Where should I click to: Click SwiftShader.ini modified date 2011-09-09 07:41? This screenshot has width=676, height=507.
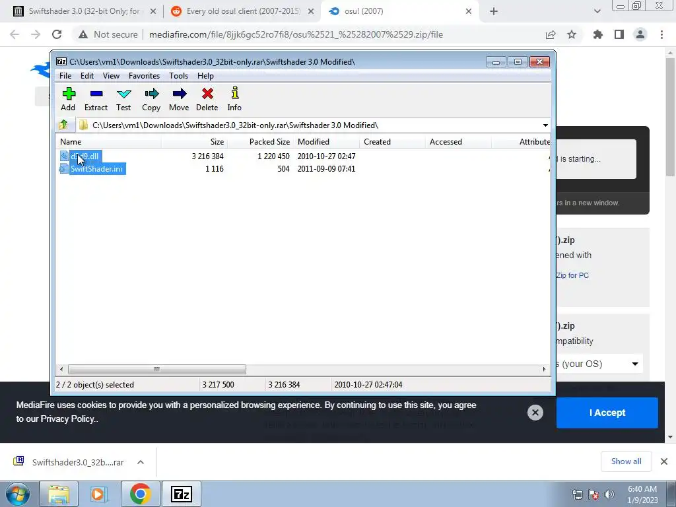[x=326, y=168]
